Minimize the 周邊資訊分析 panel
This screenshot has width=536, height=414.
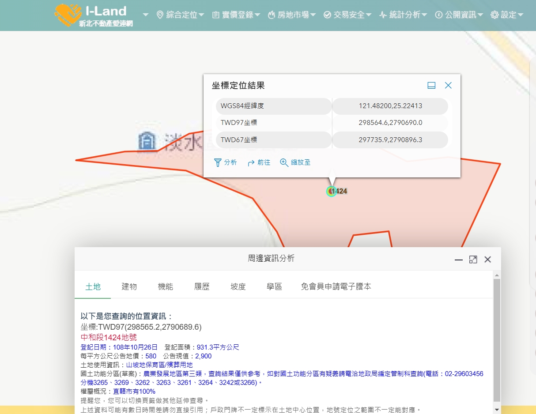[x=459, y=260]
